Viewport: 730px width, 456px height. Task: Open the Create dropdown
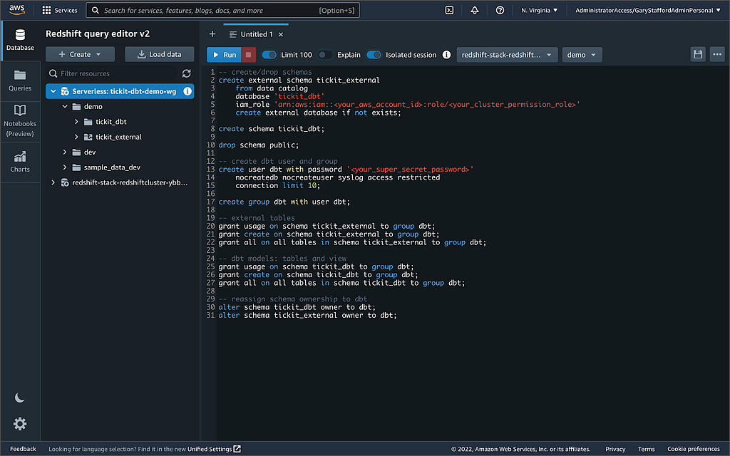point(80,54)
